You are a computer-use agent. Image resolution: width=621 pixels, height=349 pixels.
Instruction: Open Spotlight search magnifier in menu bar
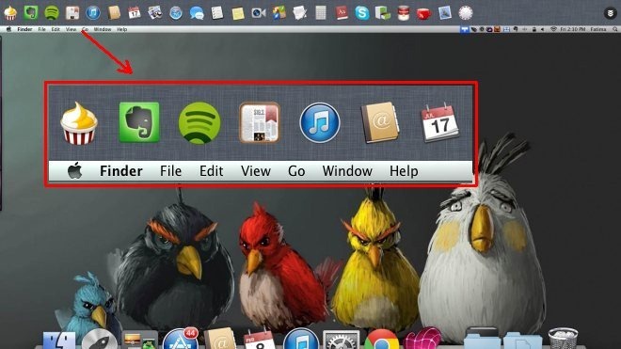point(615,29)
